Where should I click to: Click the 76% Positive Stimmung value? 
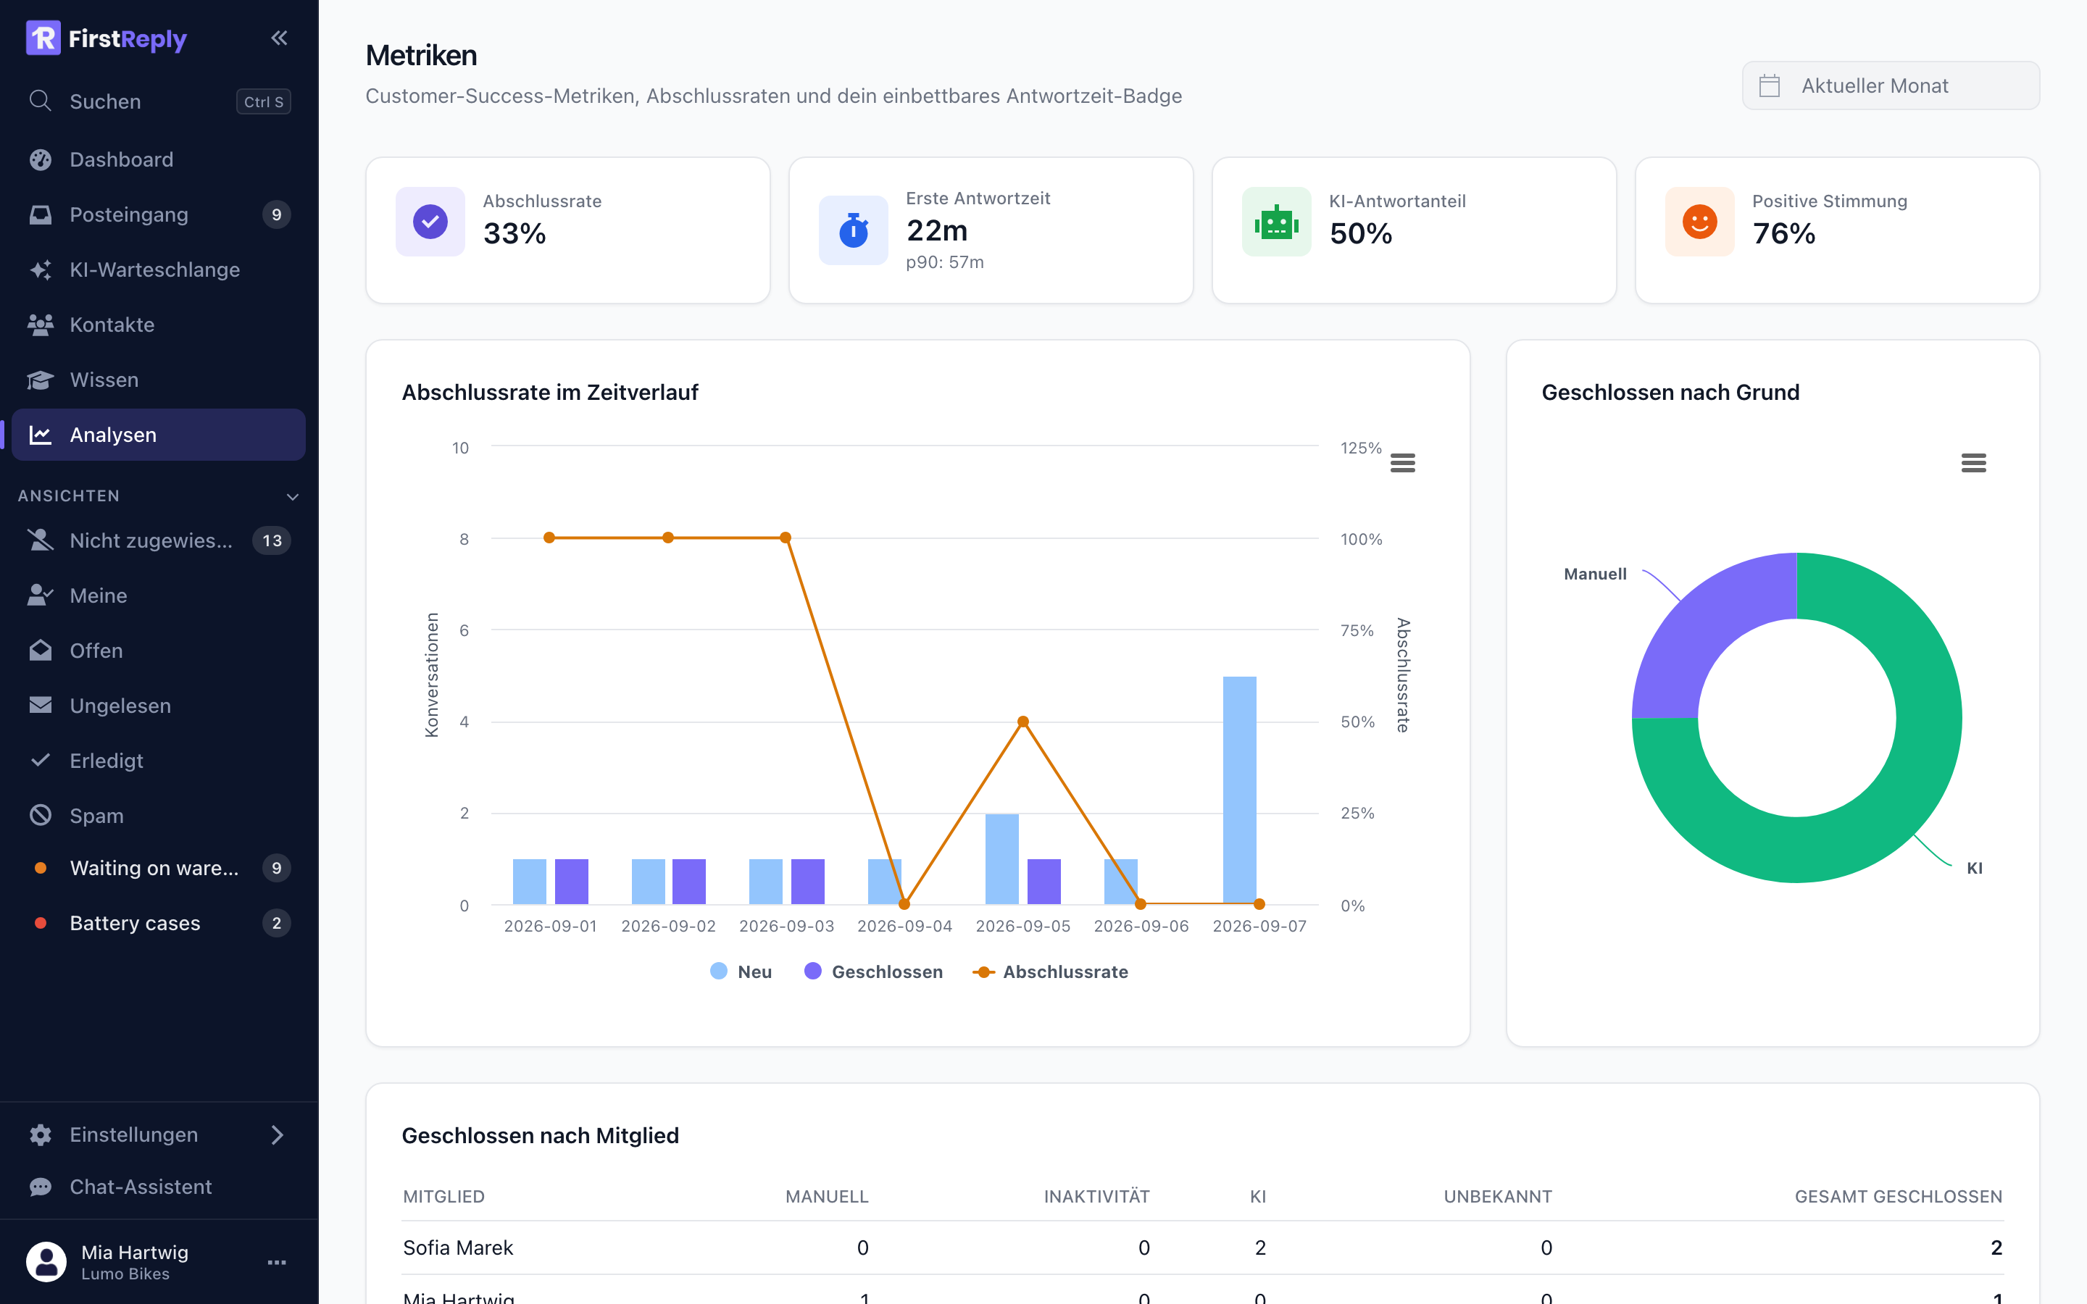(x=1783, y=234)
